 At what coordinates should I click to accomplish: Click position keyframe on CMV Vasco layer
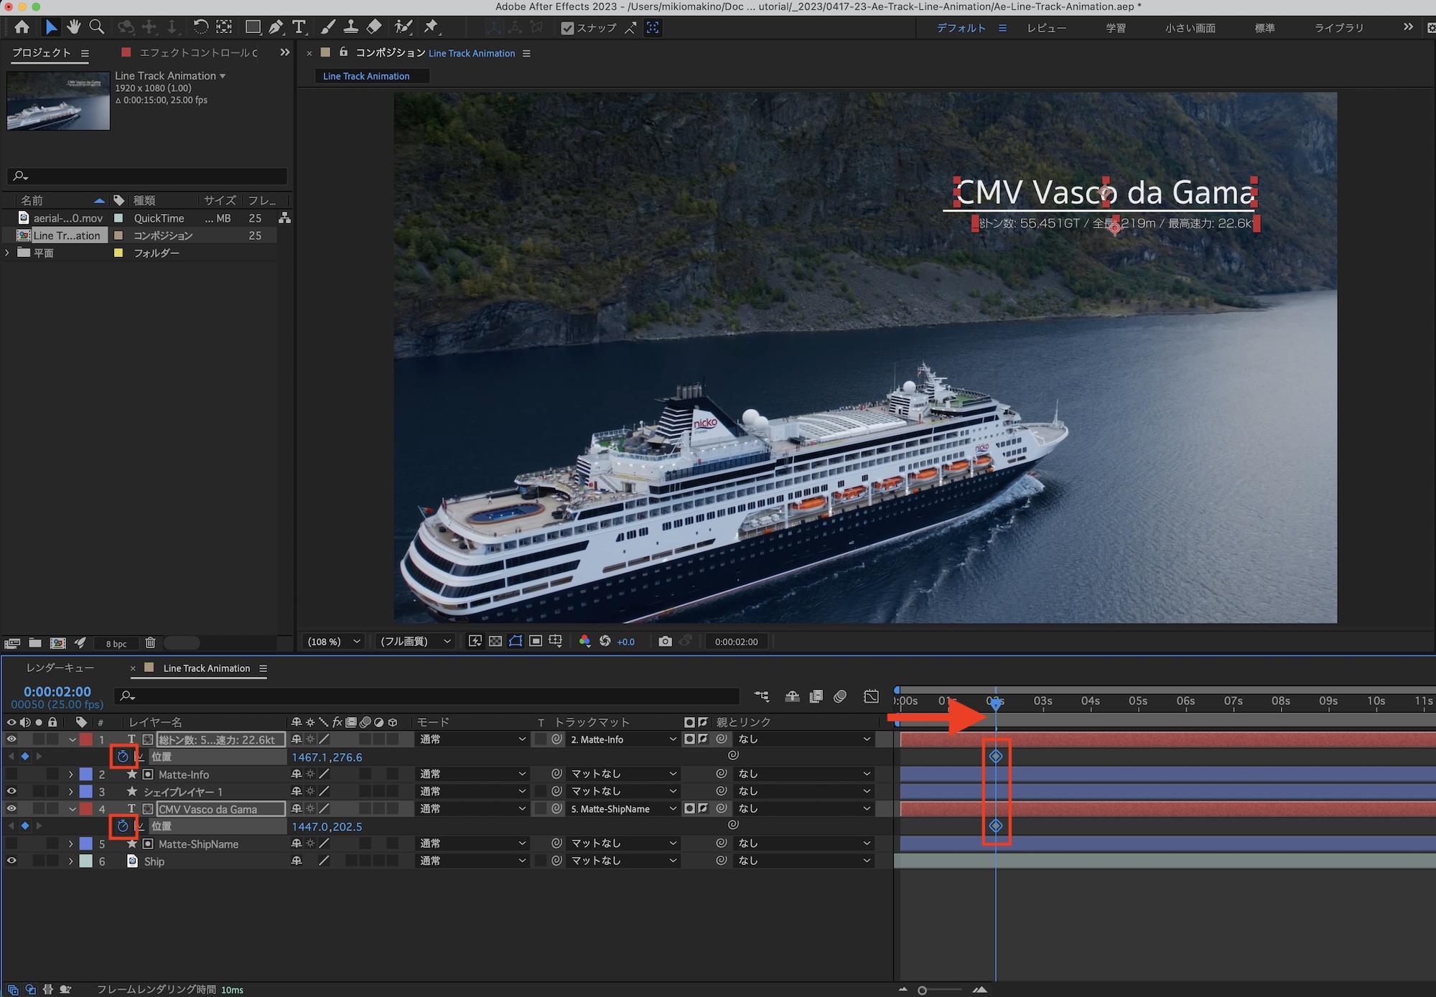(996, 826)
